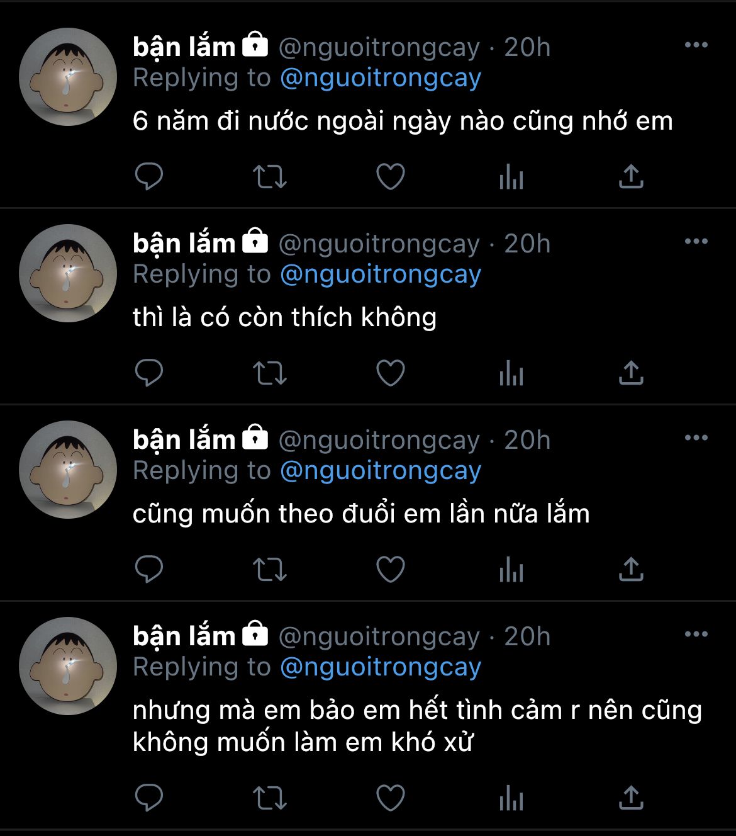
Task: Like the tweet 'cũng muốn theo đuổi em lần nữa'
Action: (390, 569)
